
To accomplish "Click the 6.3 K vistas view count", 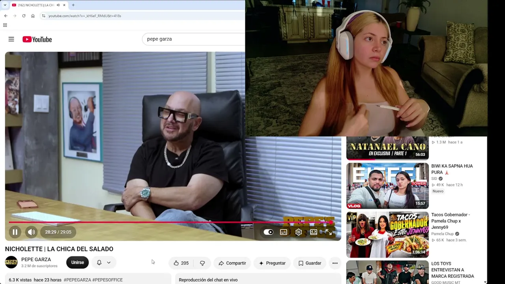I will coord(20,280).
